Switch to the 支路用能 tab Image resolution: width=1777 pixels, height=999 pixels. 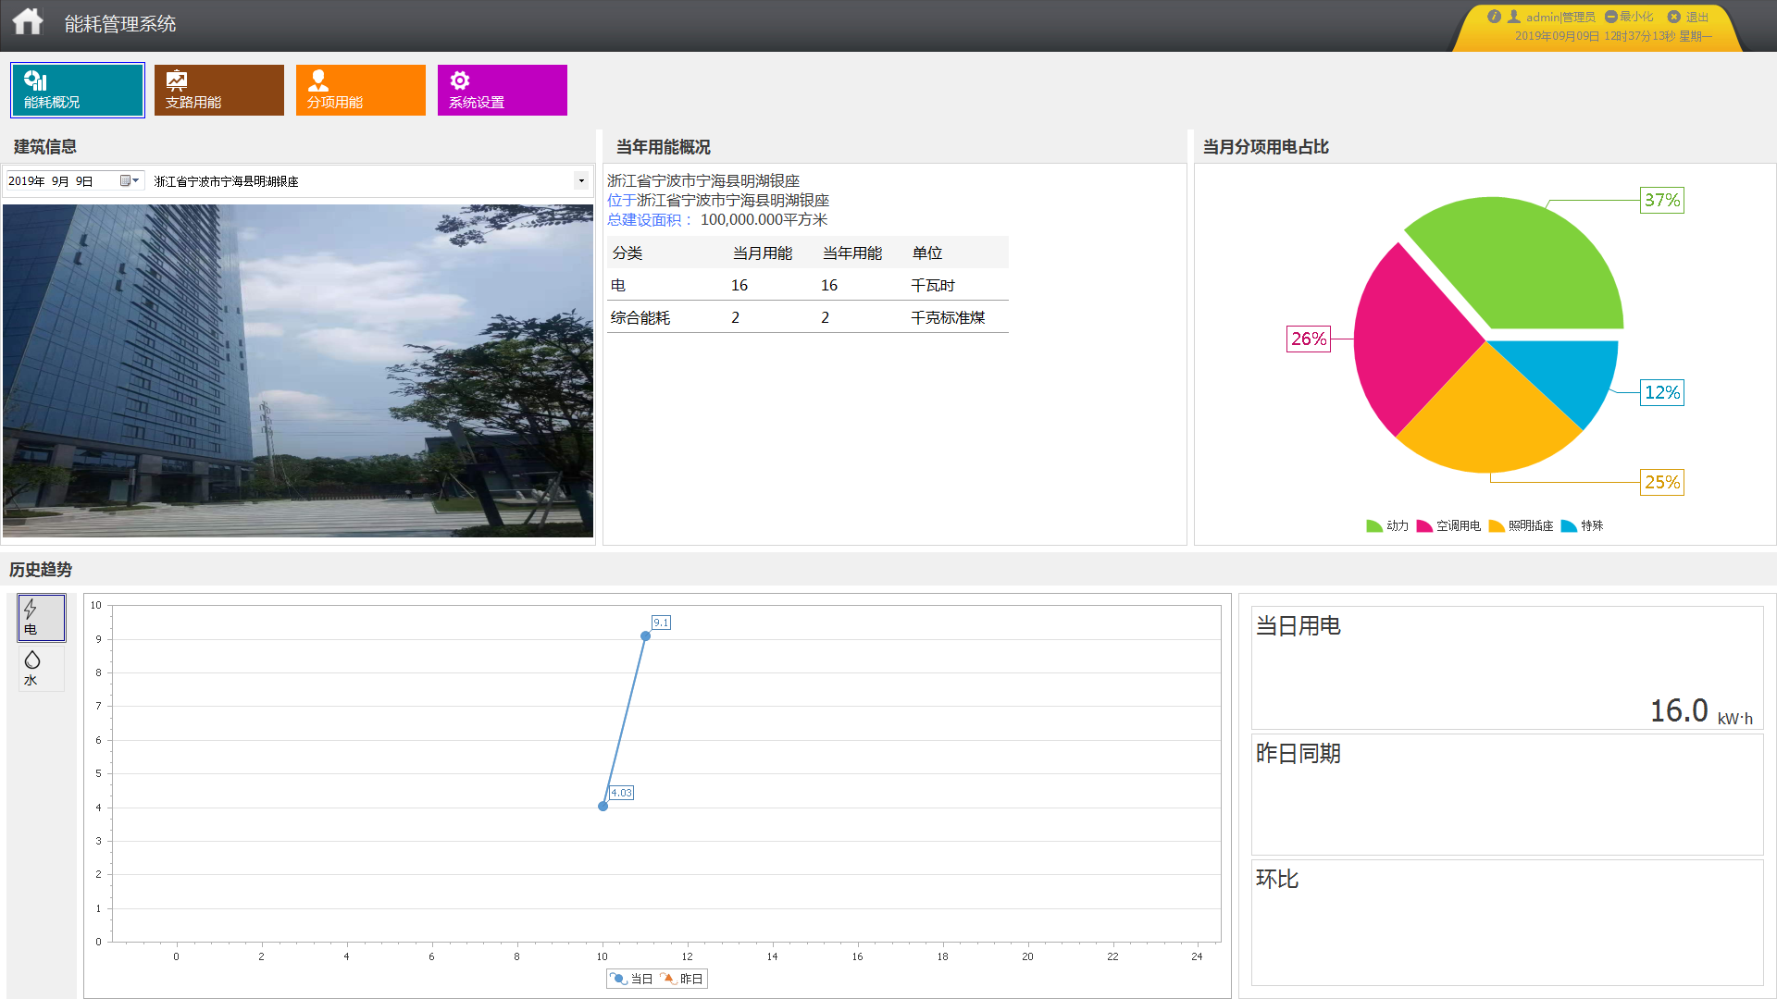(x=218, y=90)
